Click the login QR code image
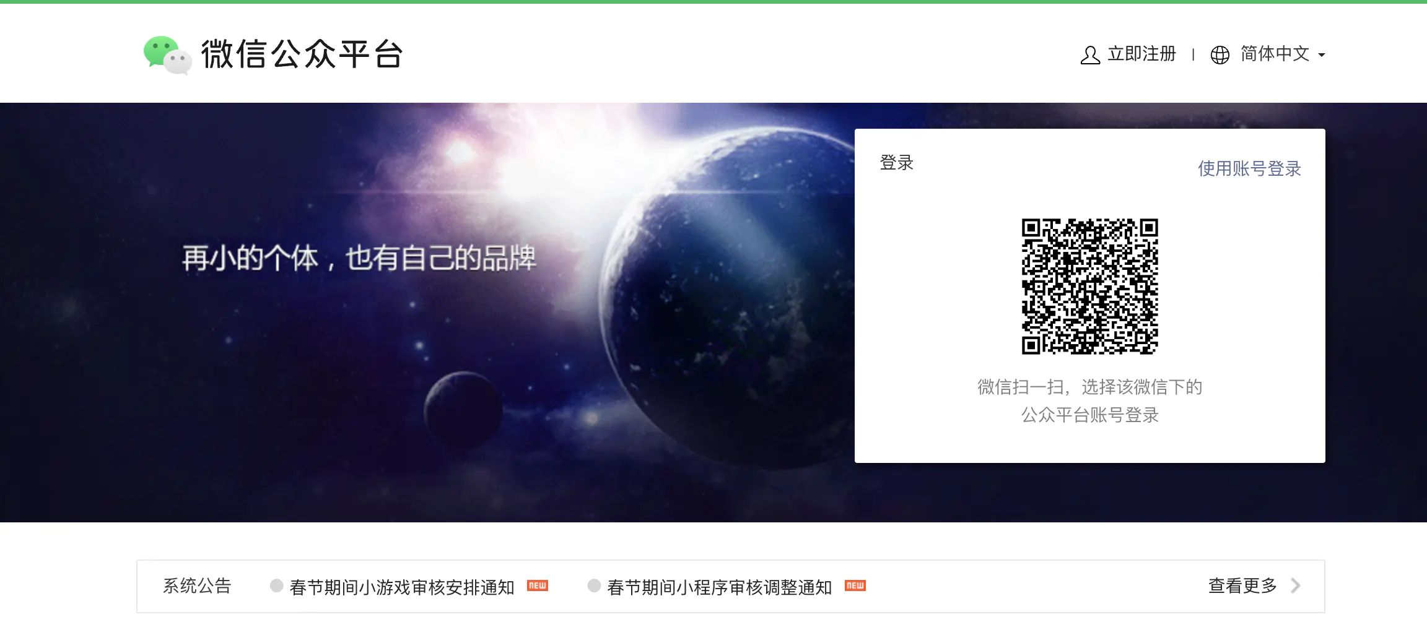Image resolution: width=1427 pixels, height=635 pixels. (1090, 287)
